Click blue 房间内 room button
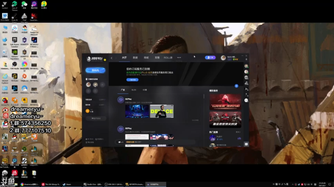This screenshot has width=334, height=187. click(96, 70)
